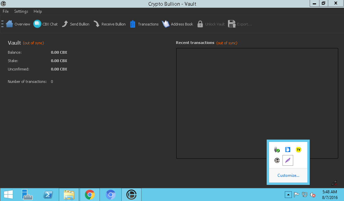The image size is (344, 201).
Task: Click the Safely Remove Hardware tray icon
Action: [x=277, y=150]
